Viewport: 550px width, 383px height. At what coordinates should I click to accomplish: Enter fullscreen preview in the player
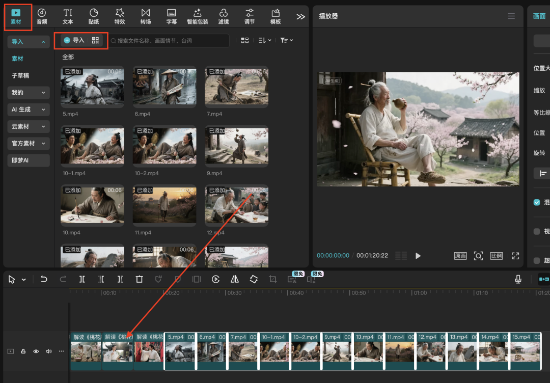coord(515,256)
